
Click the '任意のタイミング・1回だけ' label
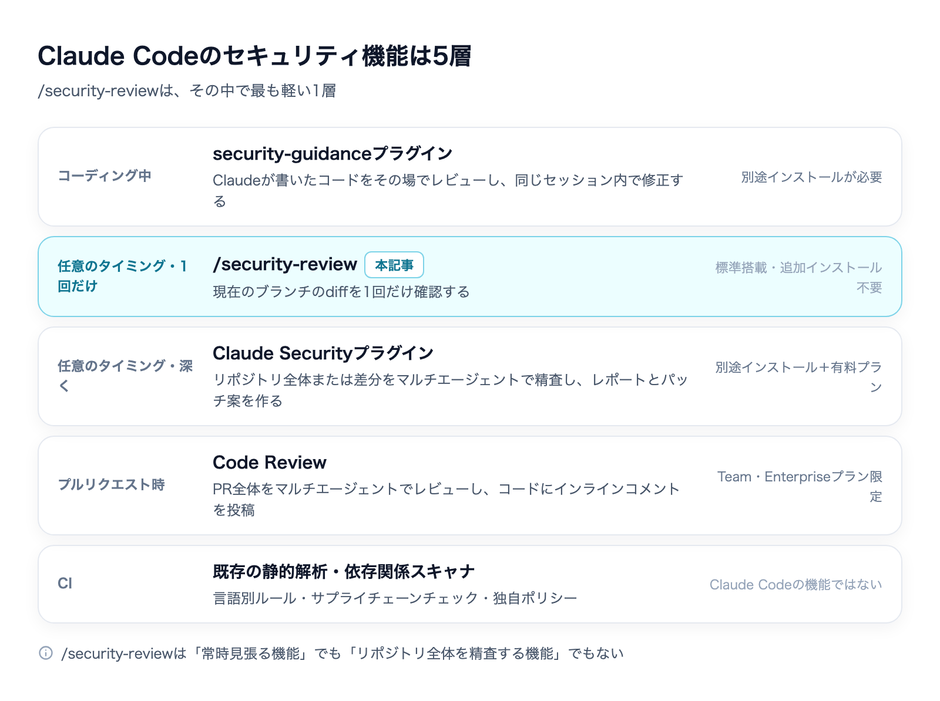pos(122,276)
